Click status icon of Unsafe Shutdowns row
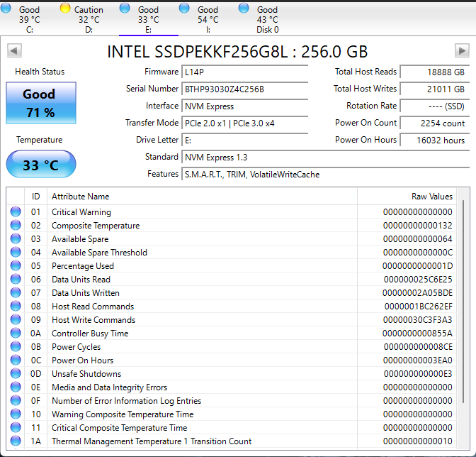The width and height of the screenshot is (476, 457). tap(16, 373)
